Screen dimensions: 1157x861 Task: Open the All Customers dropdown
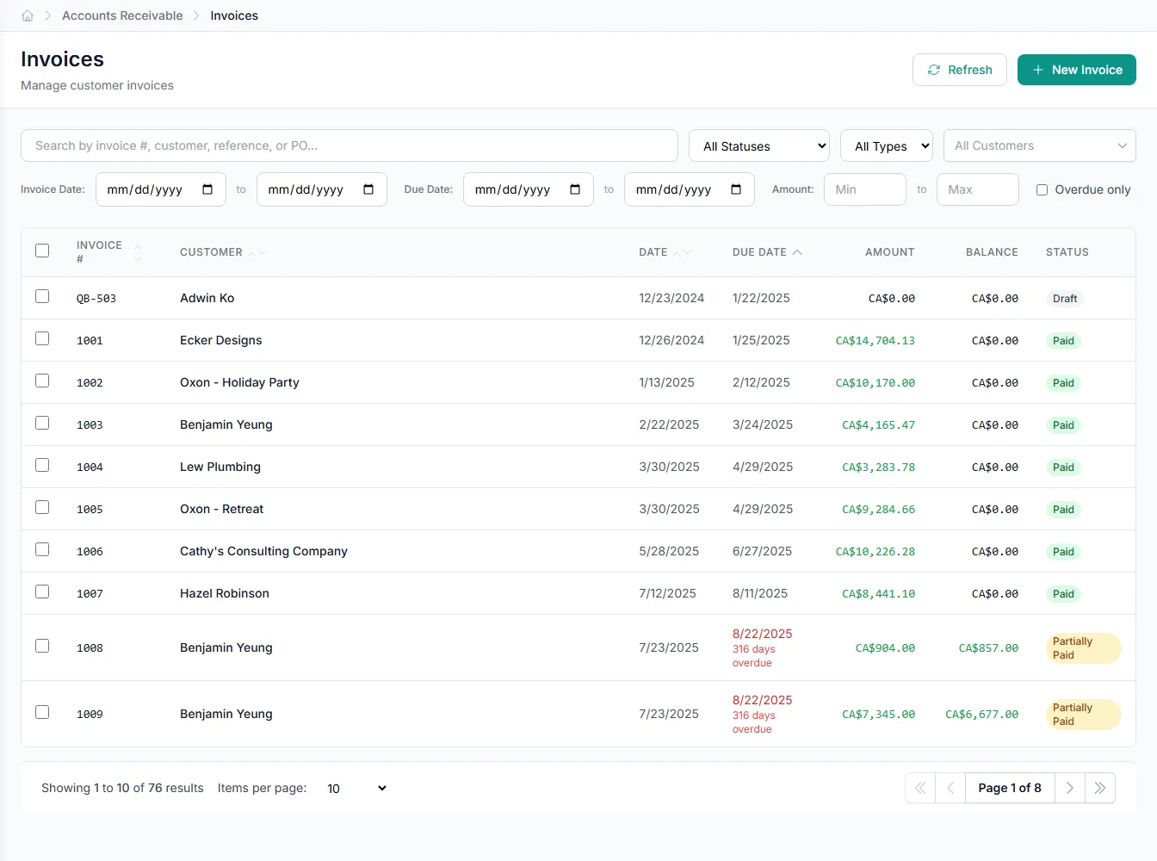(1040, 146)
